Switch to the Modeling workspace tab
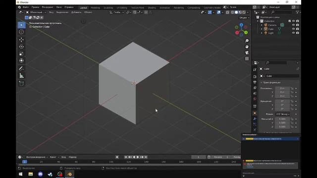Image resolution: width=317 pixels, height=178 pixels. (95, 8)
